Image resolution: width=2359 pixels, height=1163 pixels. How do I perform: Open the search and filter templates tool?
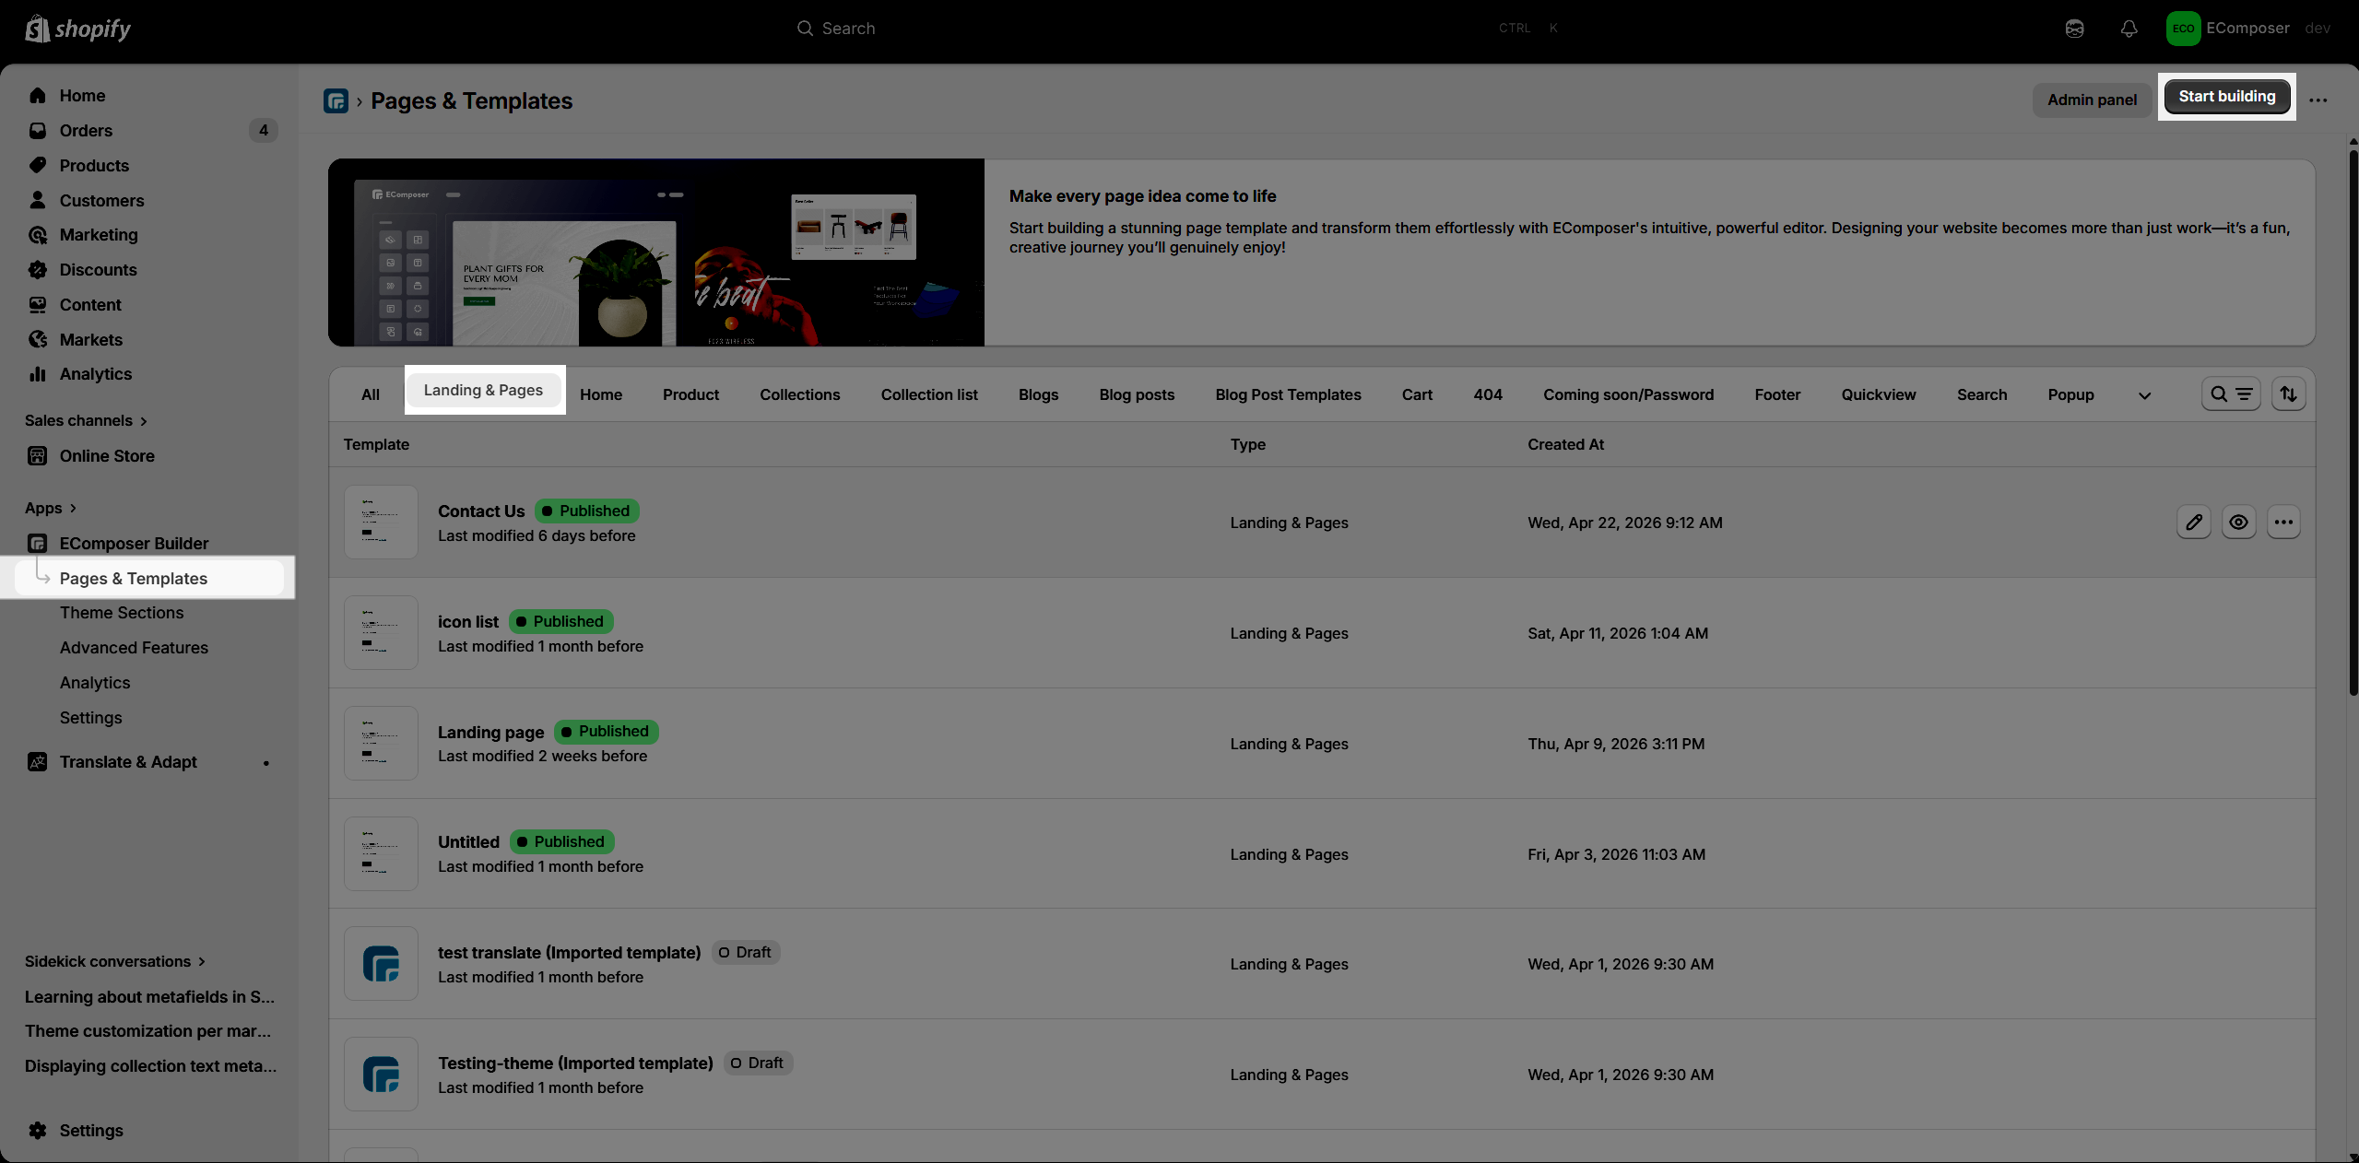click(2231, 394)
